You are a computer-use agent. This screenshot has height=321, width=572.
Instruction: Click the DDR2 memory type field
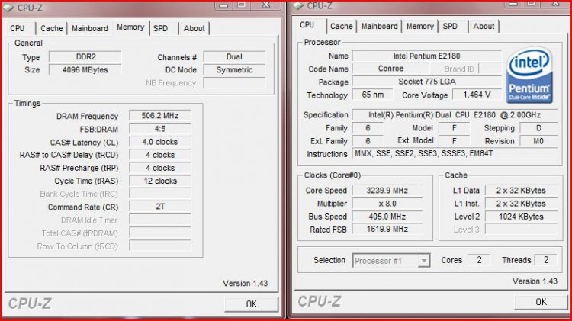tap(85, 57)
